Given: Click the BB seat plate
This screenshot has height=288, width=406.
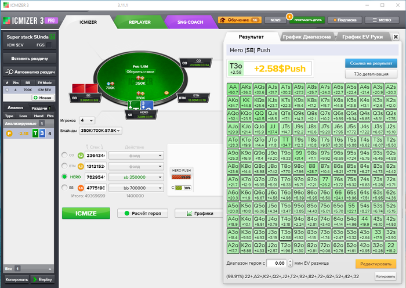Looking at the screenshot, I should coord(85,98).
